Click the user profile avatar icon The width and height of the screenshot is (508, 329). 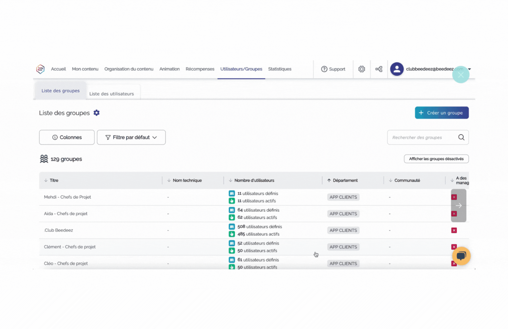click(x=397, y=69)
